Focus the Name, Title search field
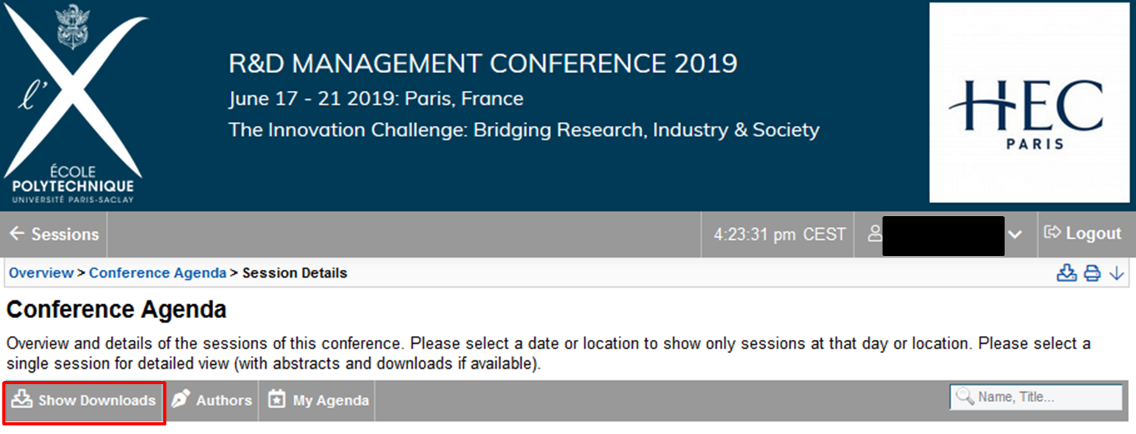The width and height of the screenshot is (1136, 434). click(1036, 397)
